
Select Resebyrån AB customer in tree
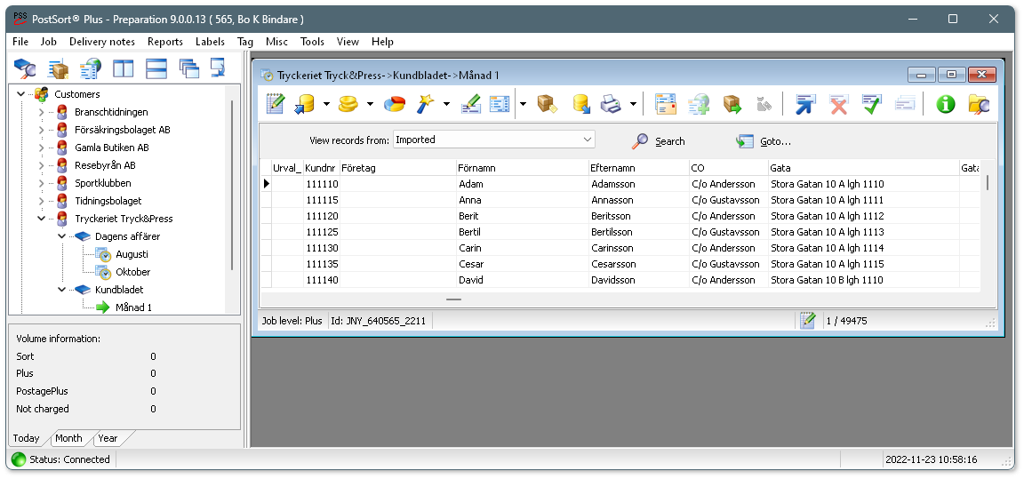coord(105,165)
